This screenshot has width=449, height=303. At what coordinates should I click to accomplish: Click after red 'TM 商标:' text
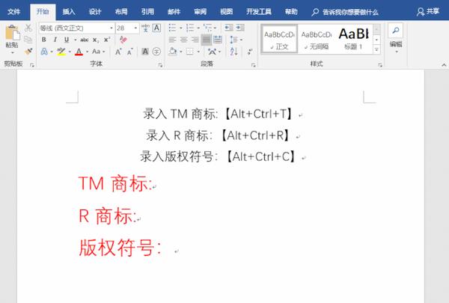pyautogui.click(x=153, y=185)
